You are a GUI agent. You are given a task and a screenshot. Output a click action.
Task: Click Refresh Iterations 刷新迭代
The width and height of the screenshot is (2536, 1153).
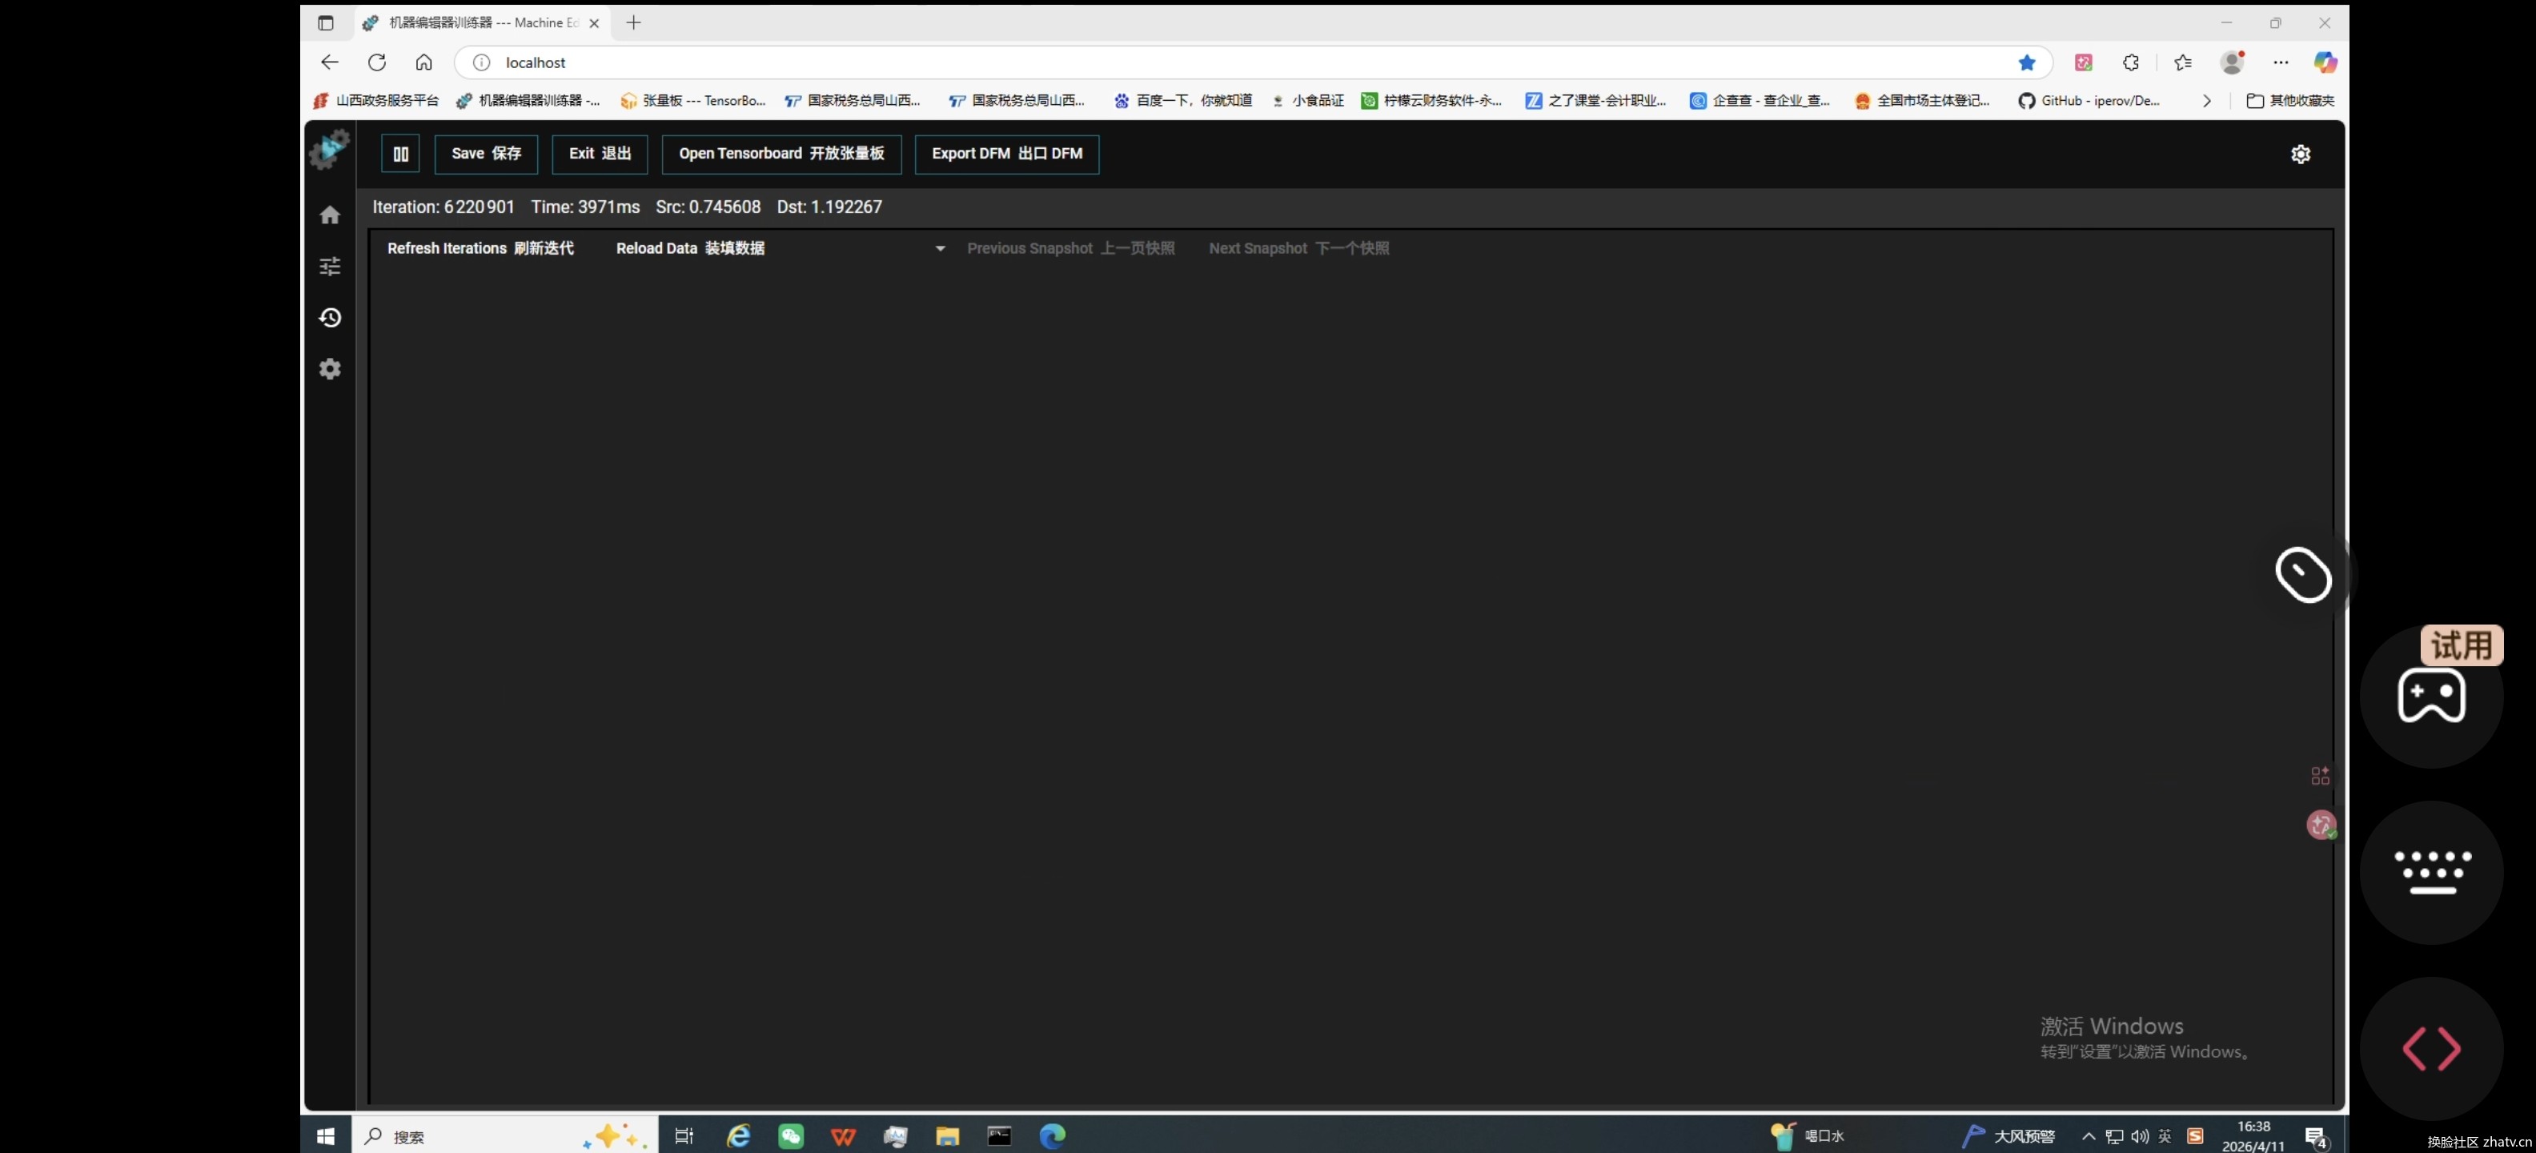coord(480,248)
